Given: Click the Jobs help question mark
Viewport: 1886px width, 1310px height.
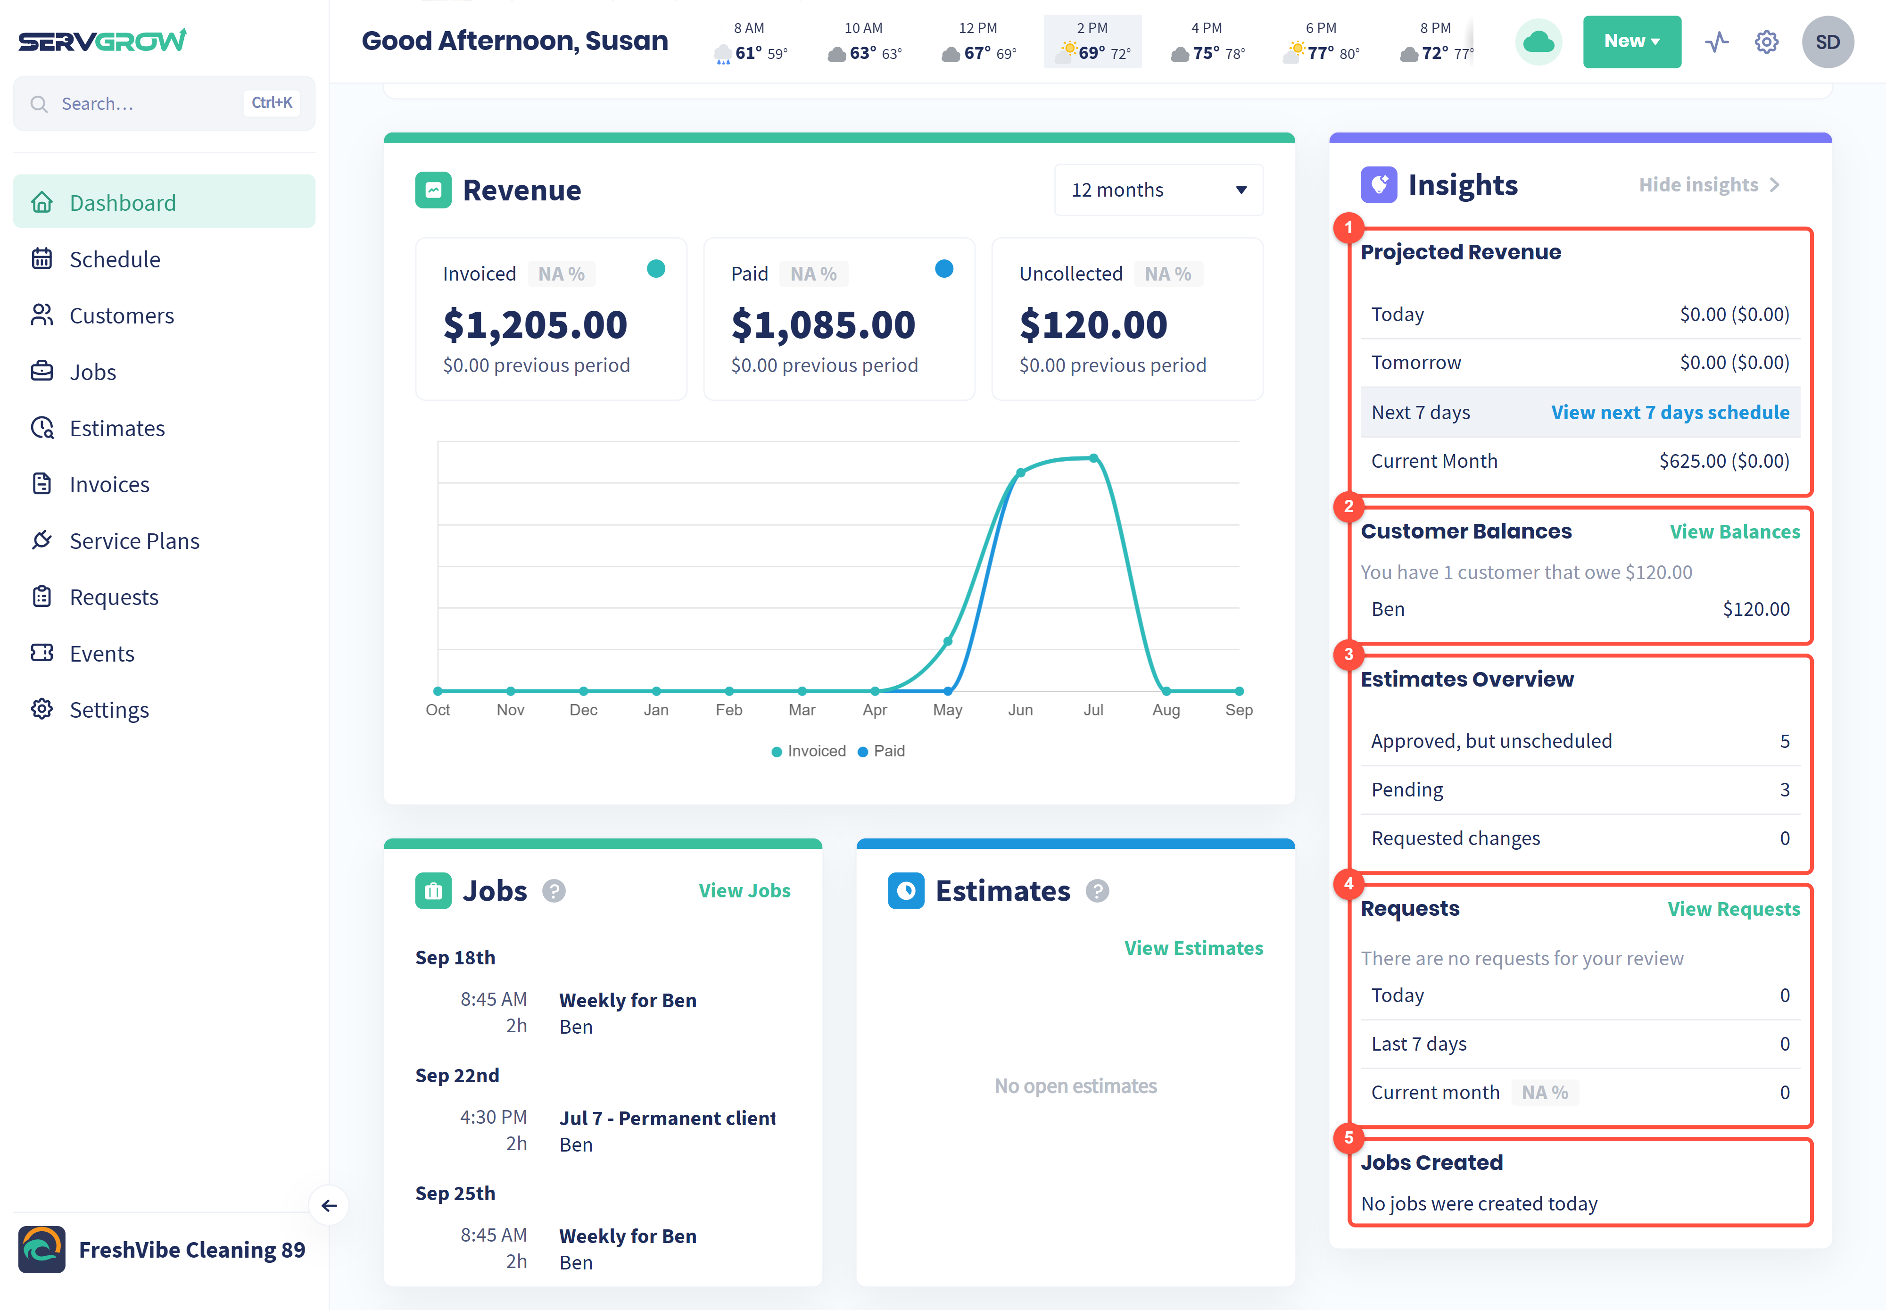Looking at the screenshot, I should [554, 891].
